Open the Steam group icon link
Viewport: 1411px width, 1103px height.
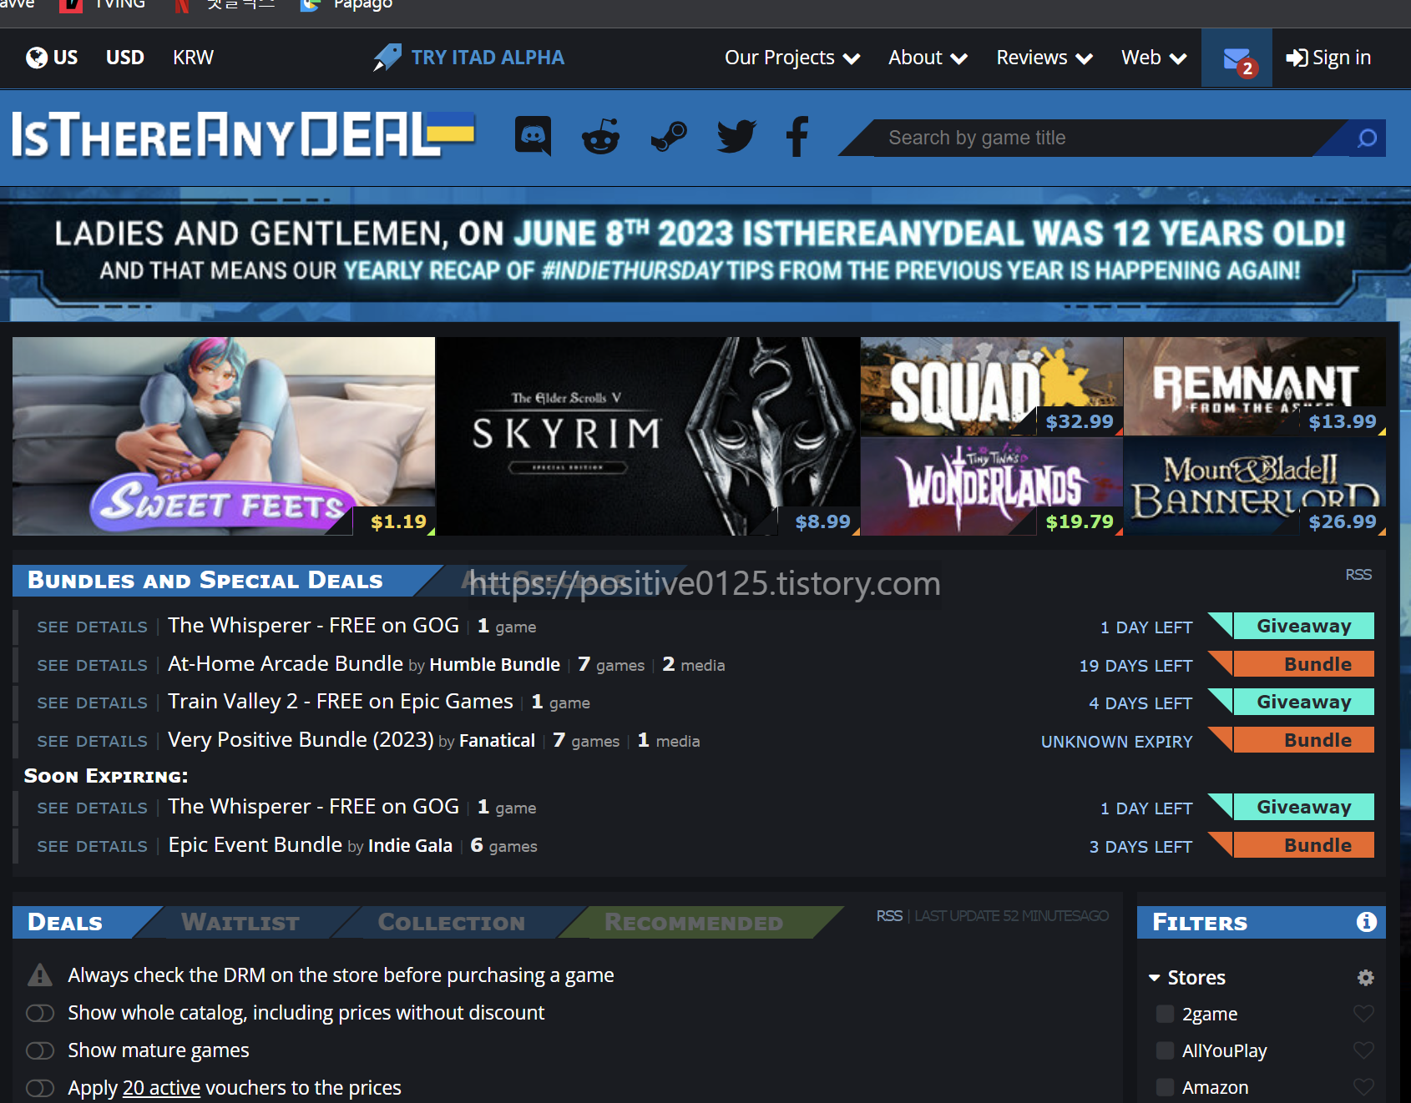coord(669,137)
